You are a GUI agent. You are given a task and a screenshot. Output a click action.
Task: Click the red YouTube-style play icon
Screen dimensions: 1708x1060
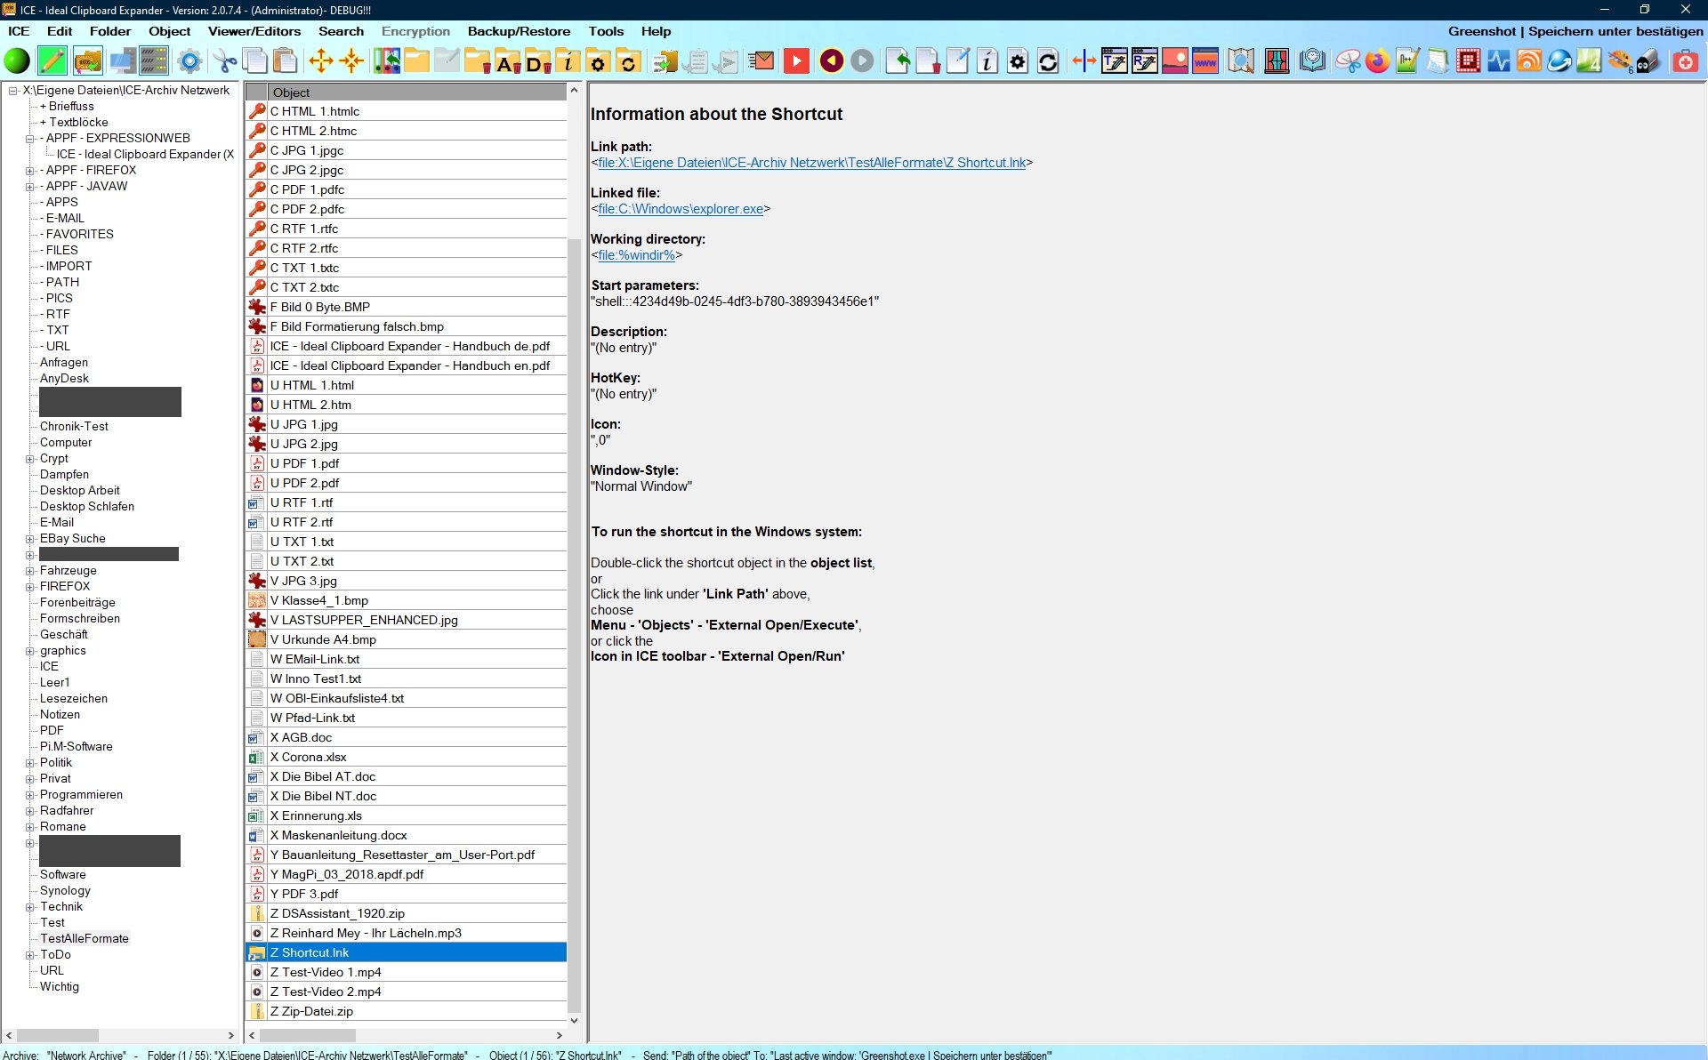pos(796,61)
